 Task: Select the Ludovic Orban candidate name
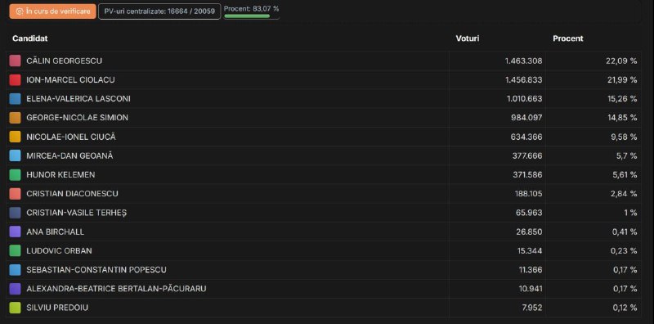coord(59,251)
